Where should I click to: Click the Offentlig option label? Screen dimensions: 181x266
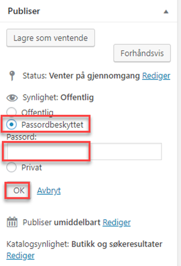click(x=38, y=112)
